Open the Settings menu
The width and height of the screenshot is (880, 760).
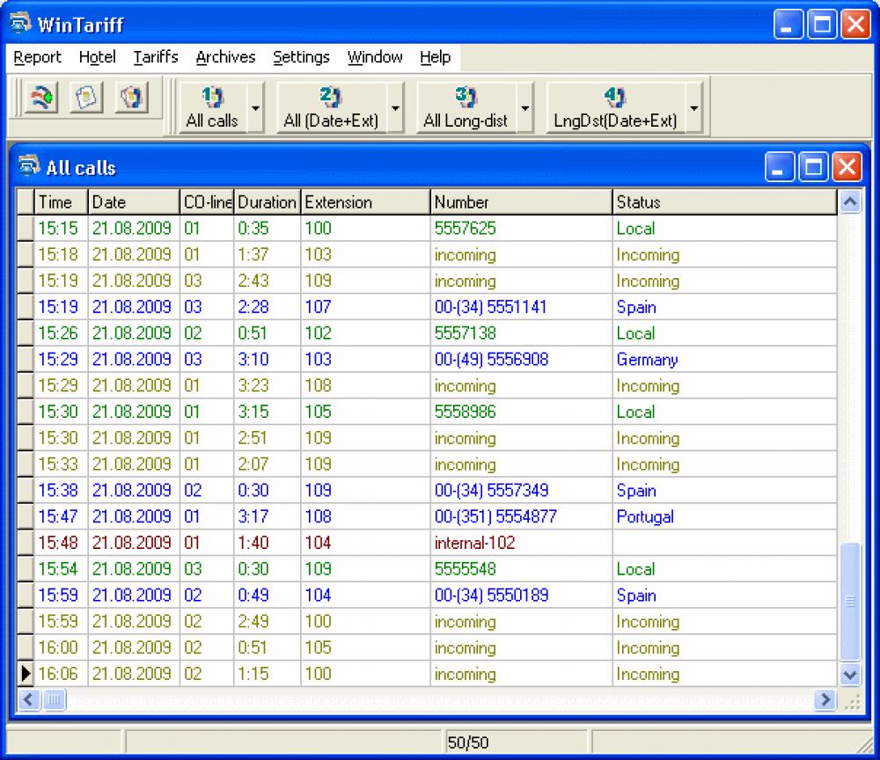pos(301,57)
